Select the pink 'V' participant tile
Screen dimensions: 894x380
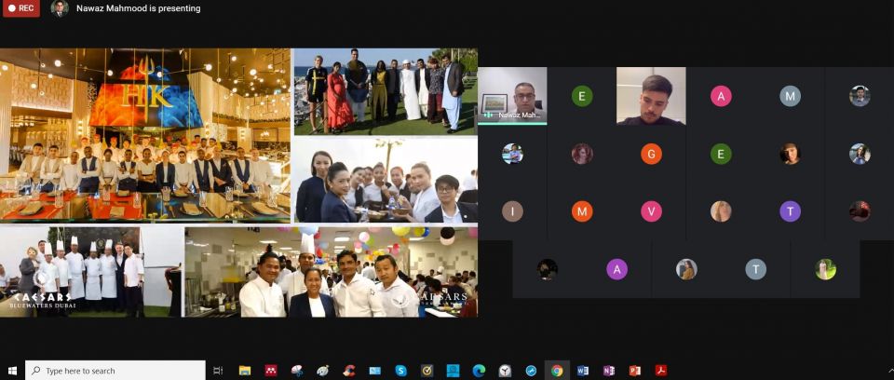point(652,211)
